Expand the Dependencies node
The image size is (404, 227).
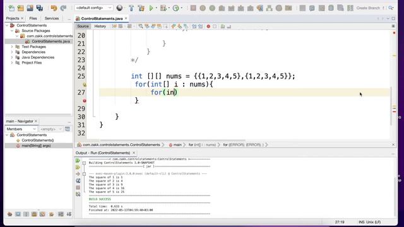[x=12, y=52]
